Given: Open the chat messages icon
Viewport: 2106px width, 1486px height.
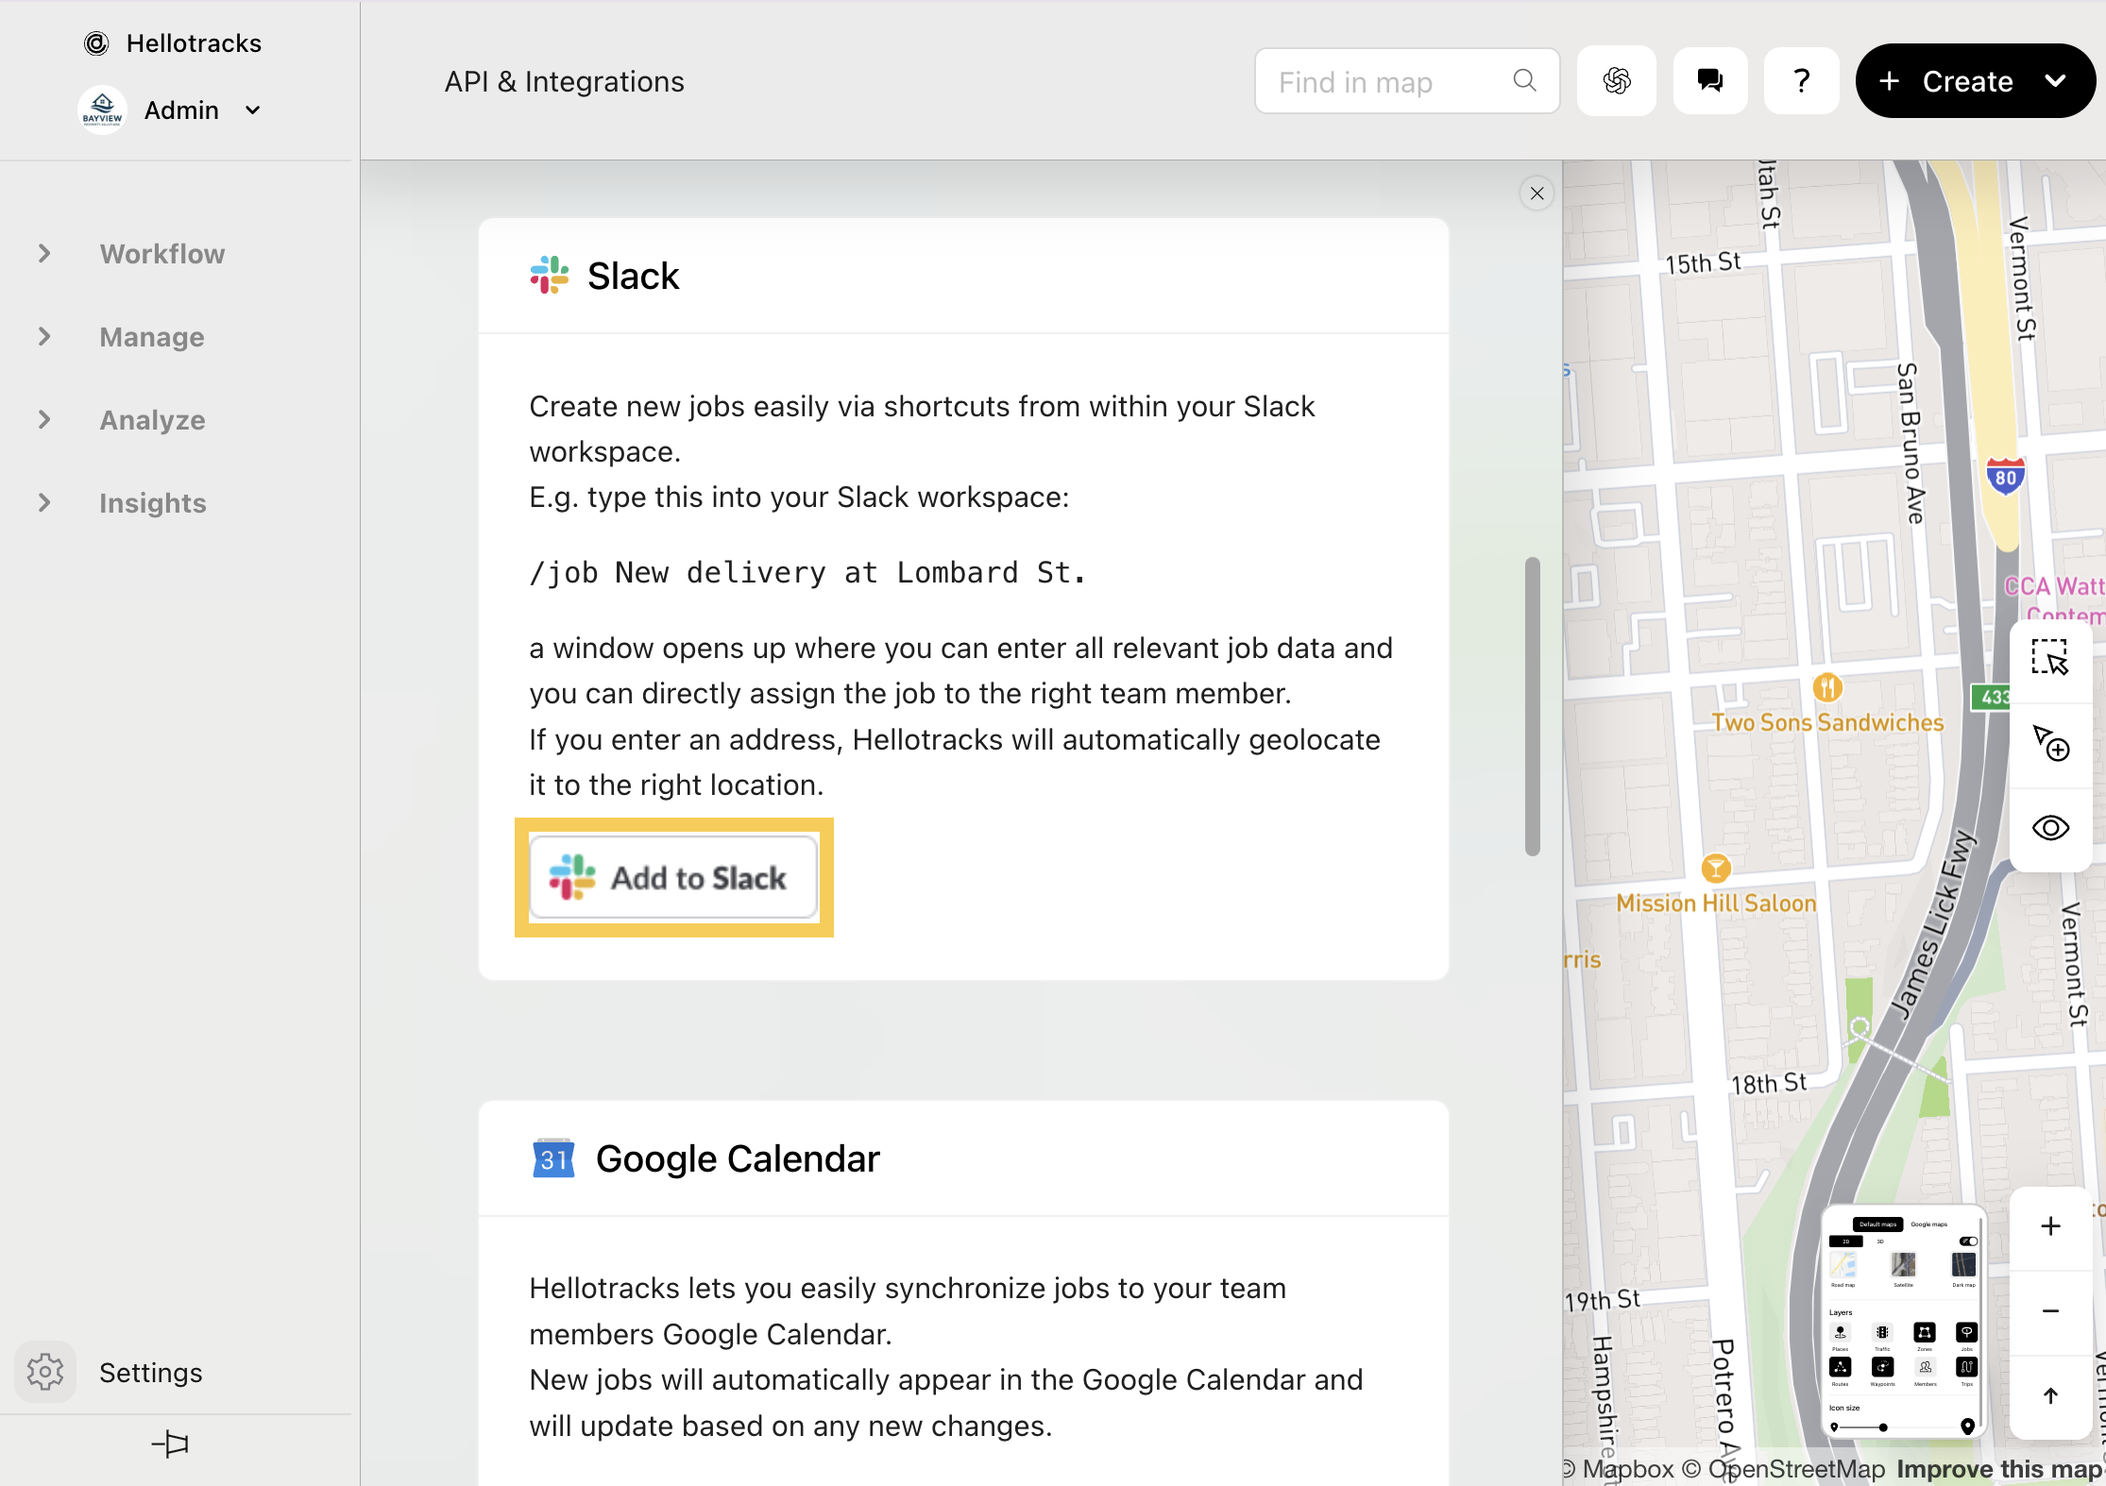Looking at the screenshot, I should 1710,81.
